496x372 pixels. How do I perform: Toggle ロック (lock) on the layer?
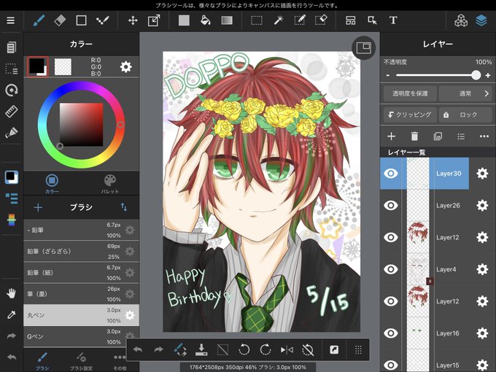coord(465,115)
